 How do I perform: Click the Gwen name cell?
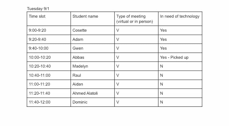(x=93, y=48)
